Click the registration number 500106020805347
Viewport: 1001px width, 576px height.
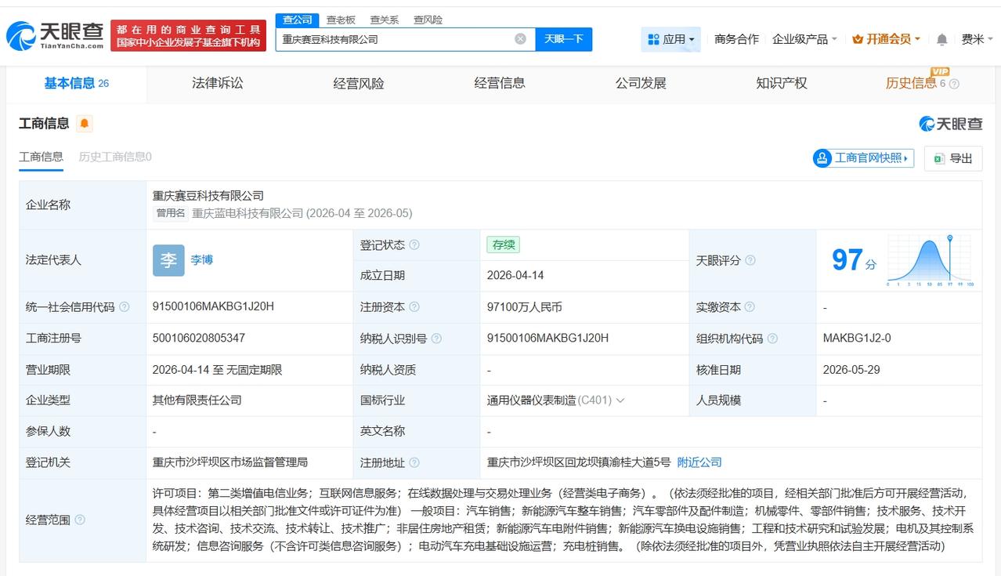pos(199,338)
